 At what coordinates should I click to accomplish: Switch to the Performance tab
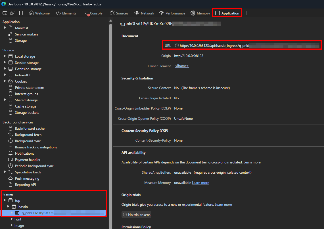172,13
